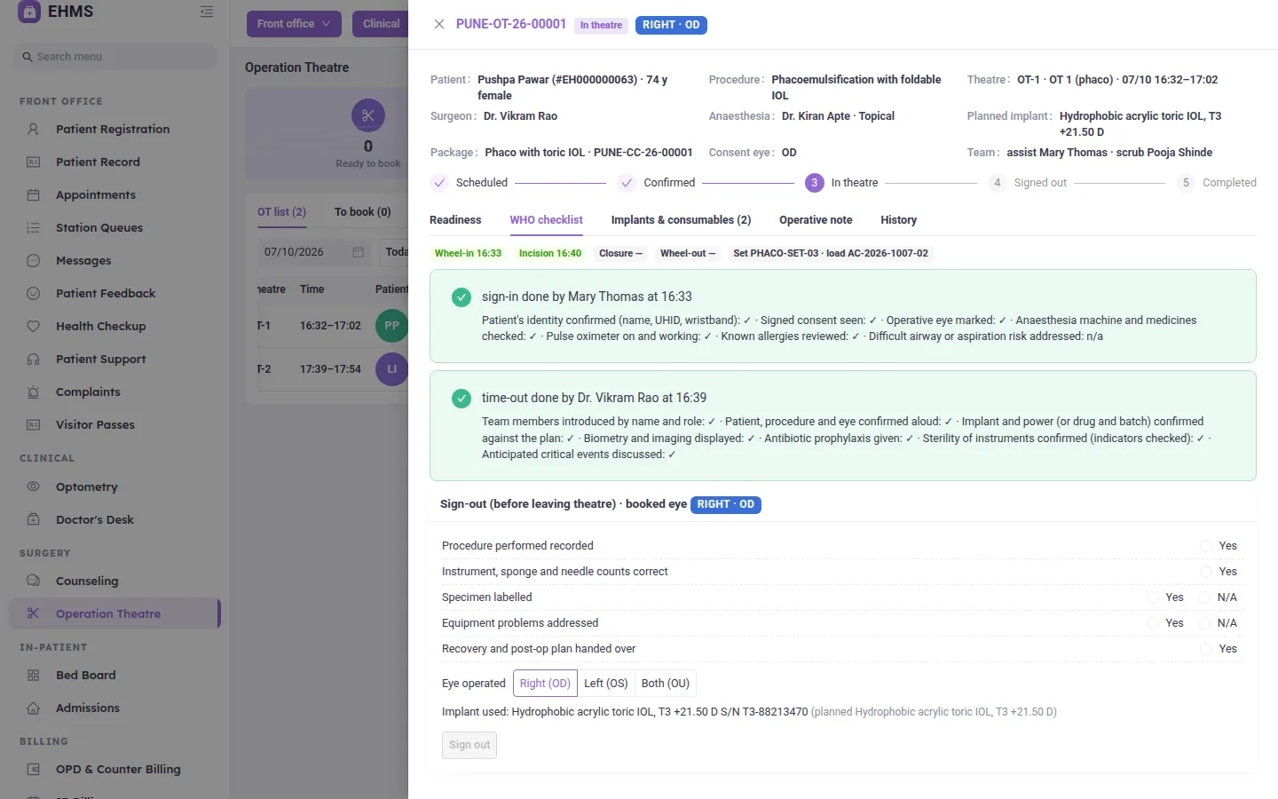The width and height of the screenshot is (1278, 799).
Task: Click the Closure time chip
Action: coord(620,253)
